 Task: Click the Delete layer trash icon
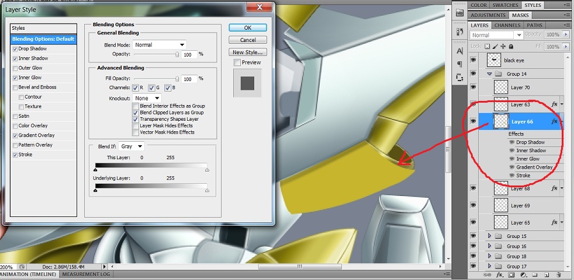(x=558, y=275)
